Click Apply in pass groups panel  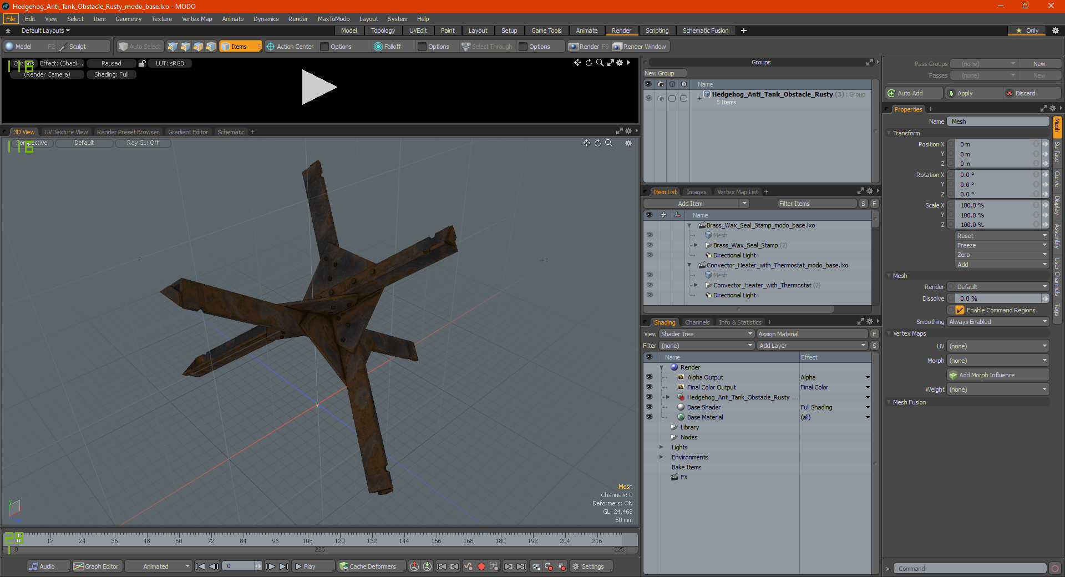tap(974, 93)
